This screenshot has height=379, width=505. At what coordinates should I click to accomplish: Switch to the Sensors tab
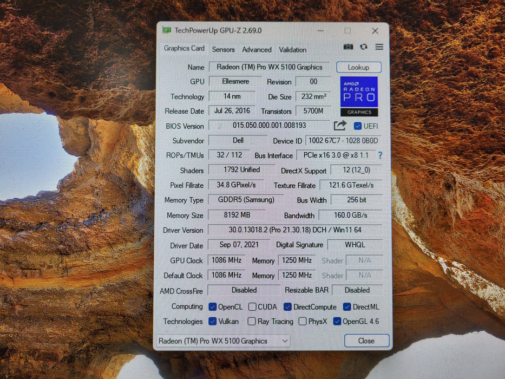coord(223,50)
